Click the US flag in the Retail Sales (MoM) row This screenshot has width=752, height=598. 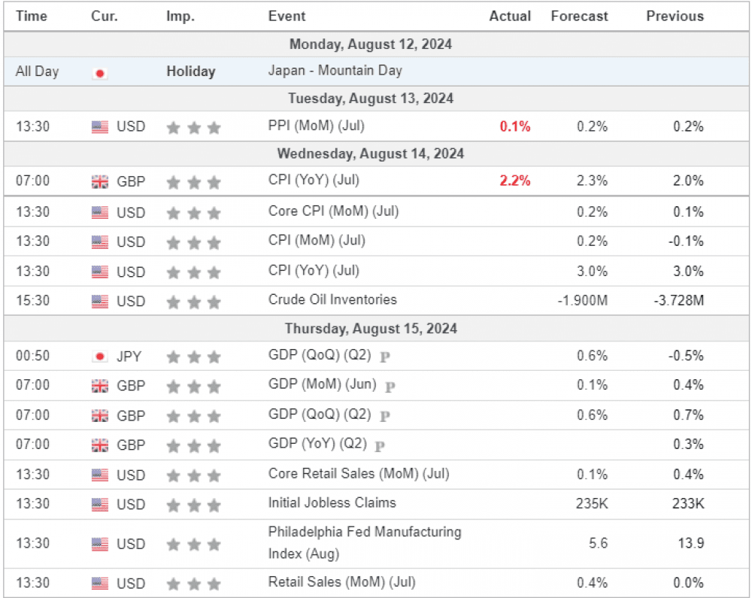click(x=100, y=584)
